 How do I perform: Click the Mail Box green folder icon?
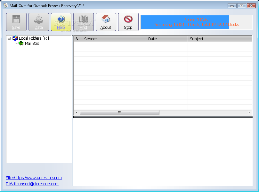[x=21, y=44]
